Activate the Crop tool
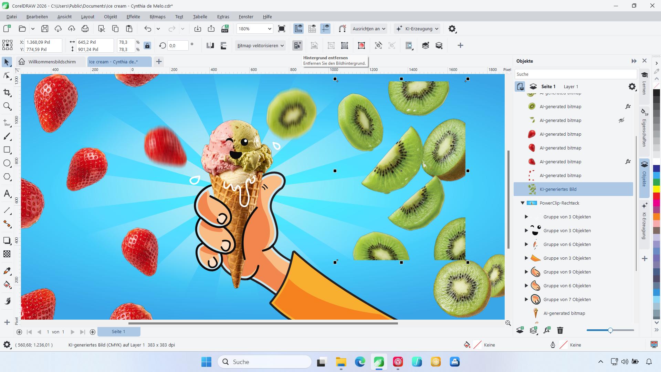Screen dimensions: 661x372 pyautogui.click(x=7, y=93)
